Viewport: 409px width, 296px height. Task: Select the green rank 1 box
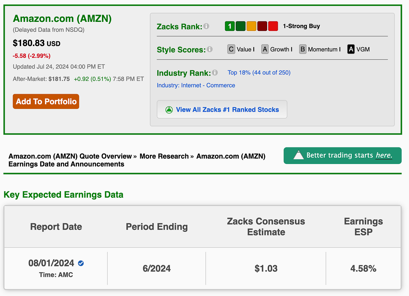coord(230,26)
